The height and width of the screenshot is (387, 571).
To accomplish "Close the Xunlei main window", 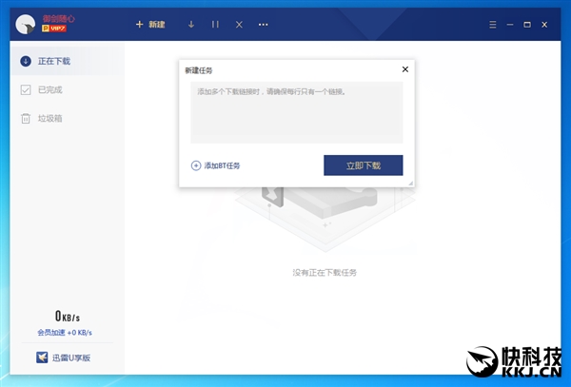I will pos(544,25).
